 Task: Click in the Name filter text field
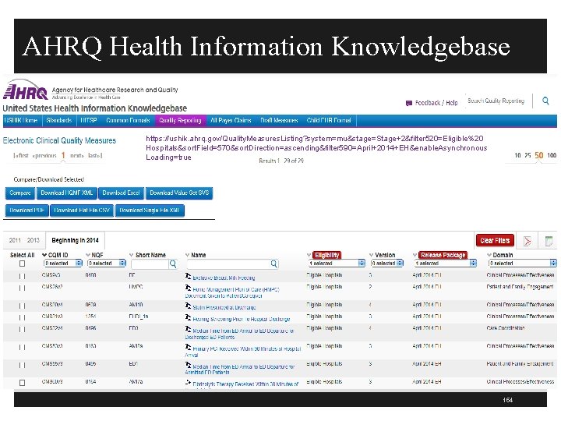pyautogui.click(x=228, y=264)
